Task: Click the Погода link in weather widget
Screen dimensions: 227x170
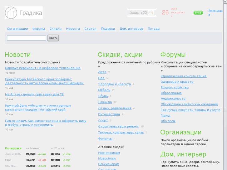Action: coord(134,13)
